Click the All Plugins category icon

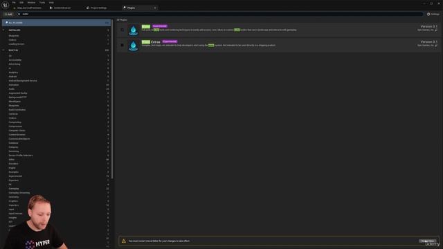pos(6,23)
